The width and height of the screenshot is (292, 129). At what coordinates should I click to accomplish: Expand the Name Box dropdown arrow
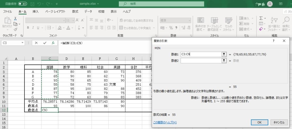23,43
